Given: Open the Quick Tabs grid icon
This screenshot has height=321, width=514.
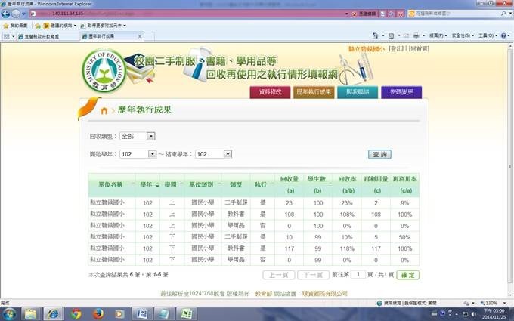Looking at the screenshot, I should (x=6, y=36).
